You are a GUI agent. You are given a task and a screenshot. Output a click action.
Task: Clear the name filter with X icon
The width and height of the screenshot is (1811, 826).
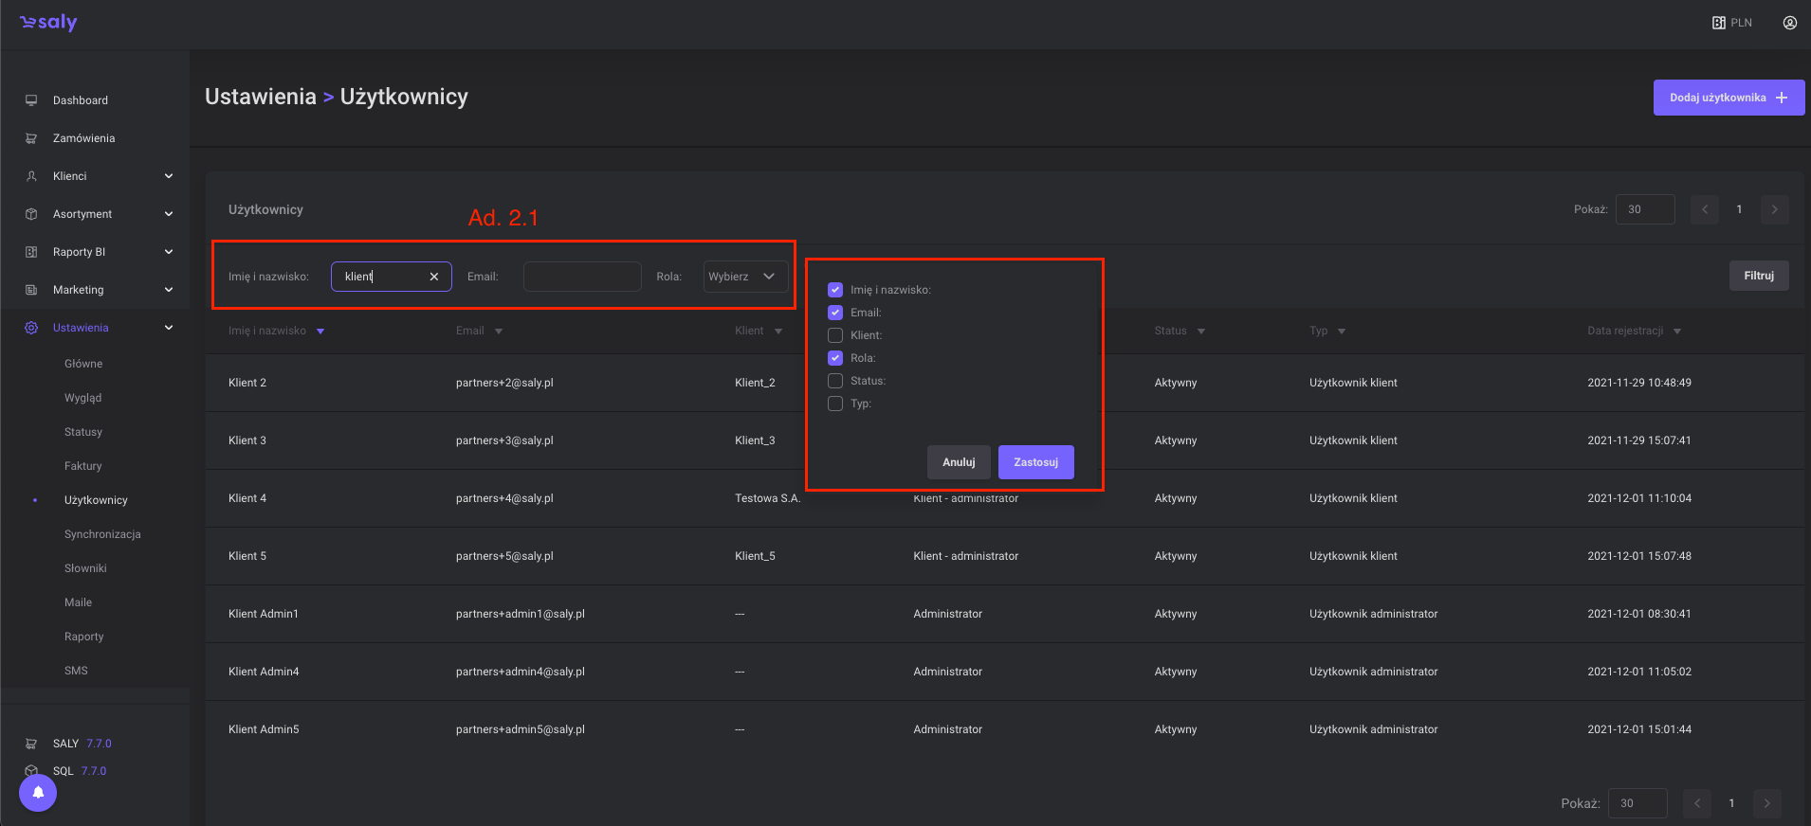pyautogui.click(x=434, y=277)
